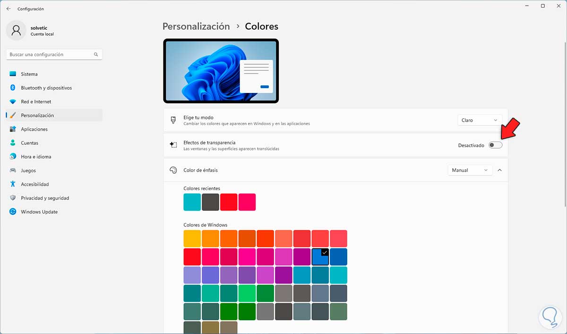Click the Buscar una configuración field
567x334 pixels.
54,55
